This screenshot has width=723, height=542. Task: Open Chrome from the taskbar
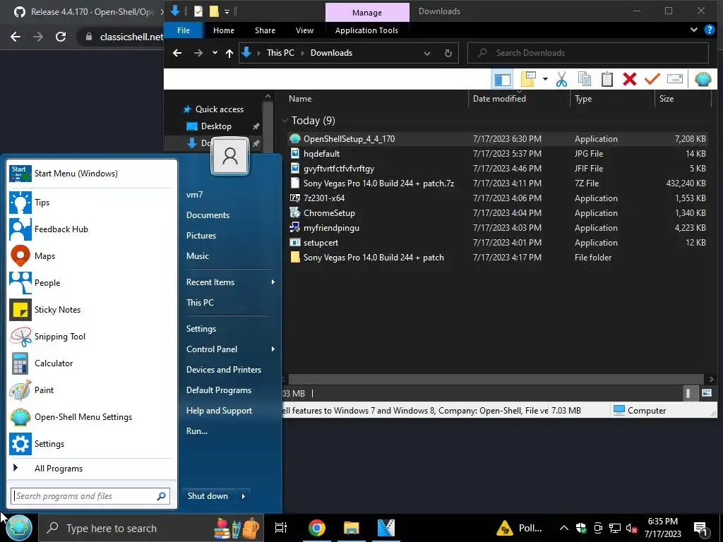(x=317, y=528)
